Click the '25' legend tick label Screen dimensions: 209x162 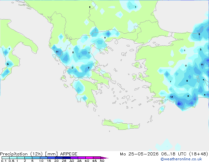pos(64,161)
